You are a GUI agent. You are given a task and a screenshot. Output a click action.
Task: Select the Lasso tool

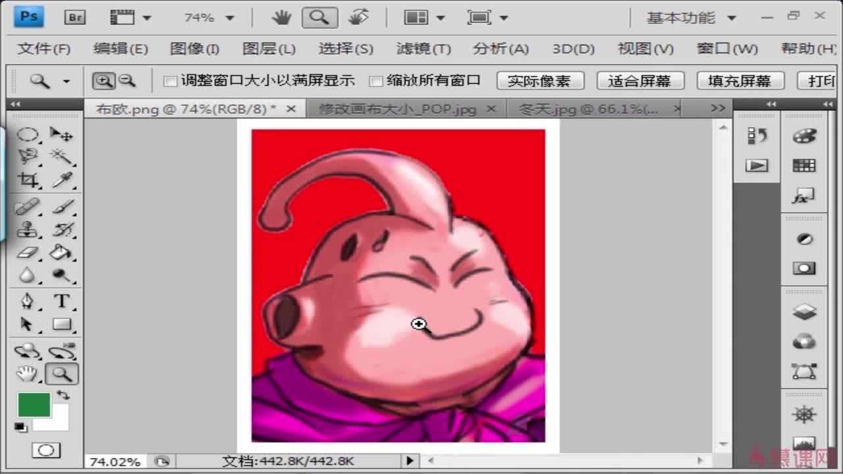pos(27,157)
